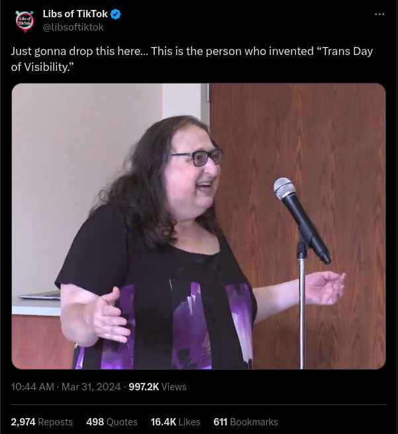Open the 2,974 Reposts list
The width and height of the screenshot is (398, 434).
point(42,422)
